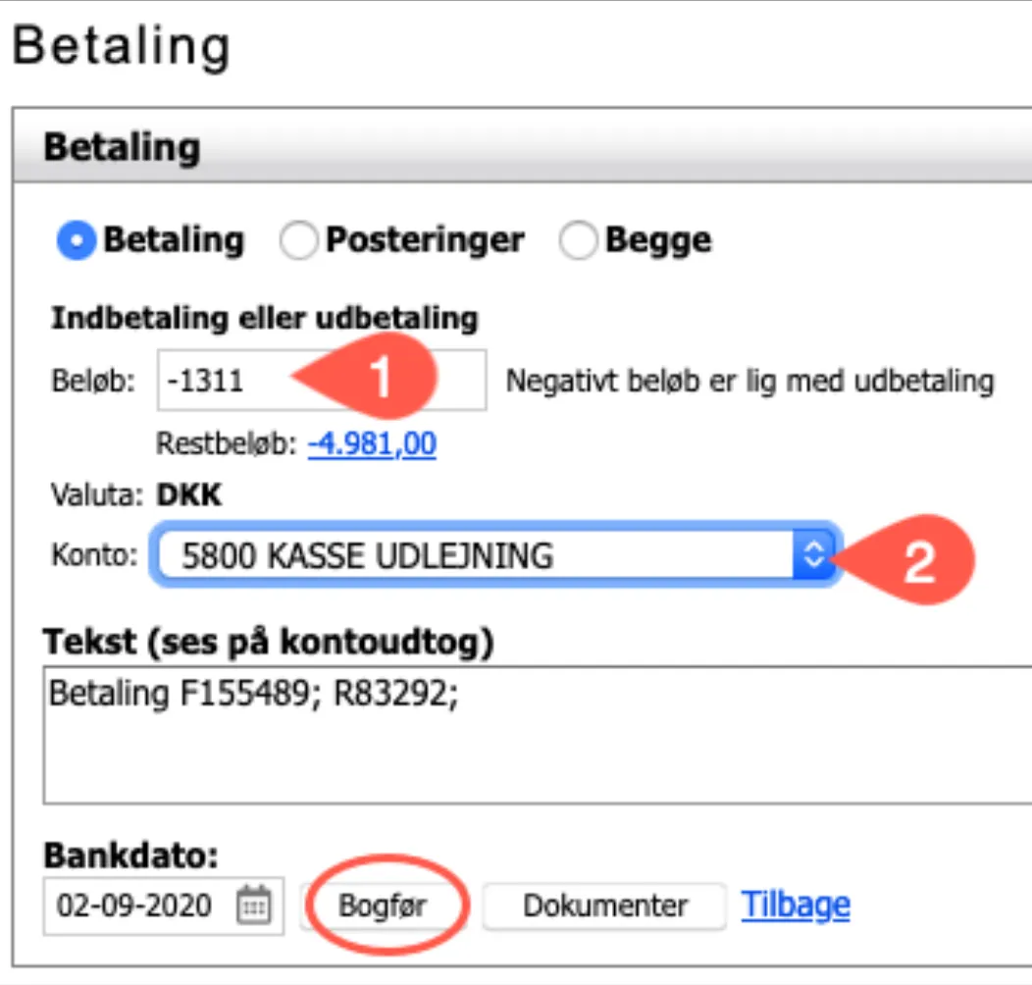Open Dokumenter with its button
The width and height of the screenshot is (1032, 985).
pos(604,905)
